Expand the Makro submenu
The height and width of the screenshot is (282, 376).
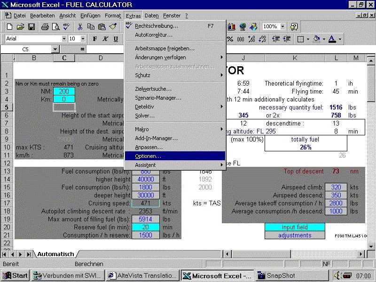tap(175, 130)
